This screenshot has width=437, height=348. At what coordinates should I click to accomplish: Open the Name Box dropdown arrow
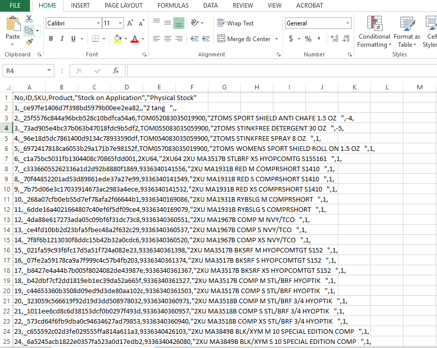pos(49,71)
